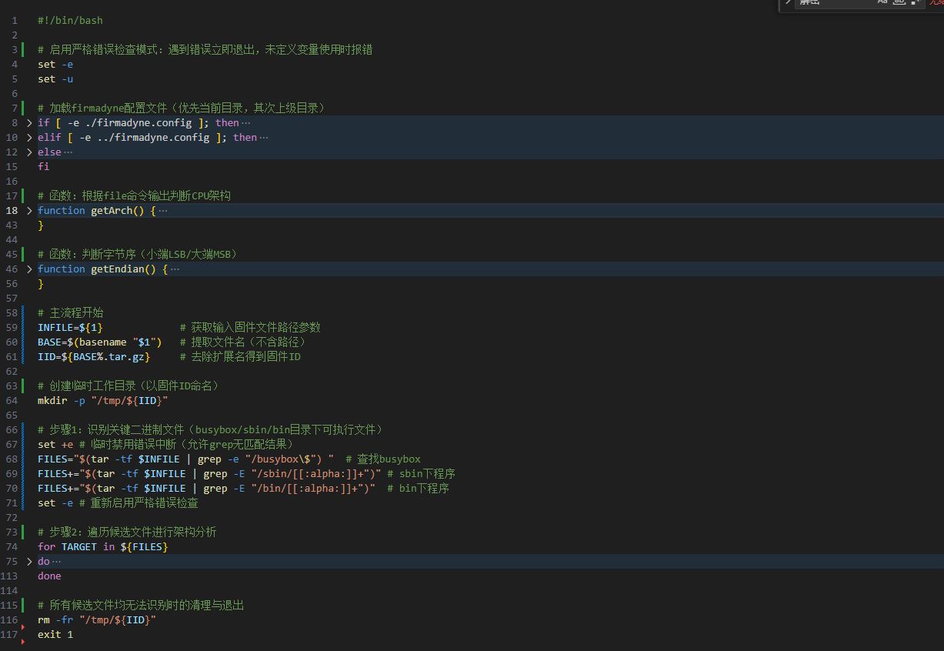Screen dimensions: 944x651
Task: Unfold the elif block at line 10
Action: pos(29,138)
